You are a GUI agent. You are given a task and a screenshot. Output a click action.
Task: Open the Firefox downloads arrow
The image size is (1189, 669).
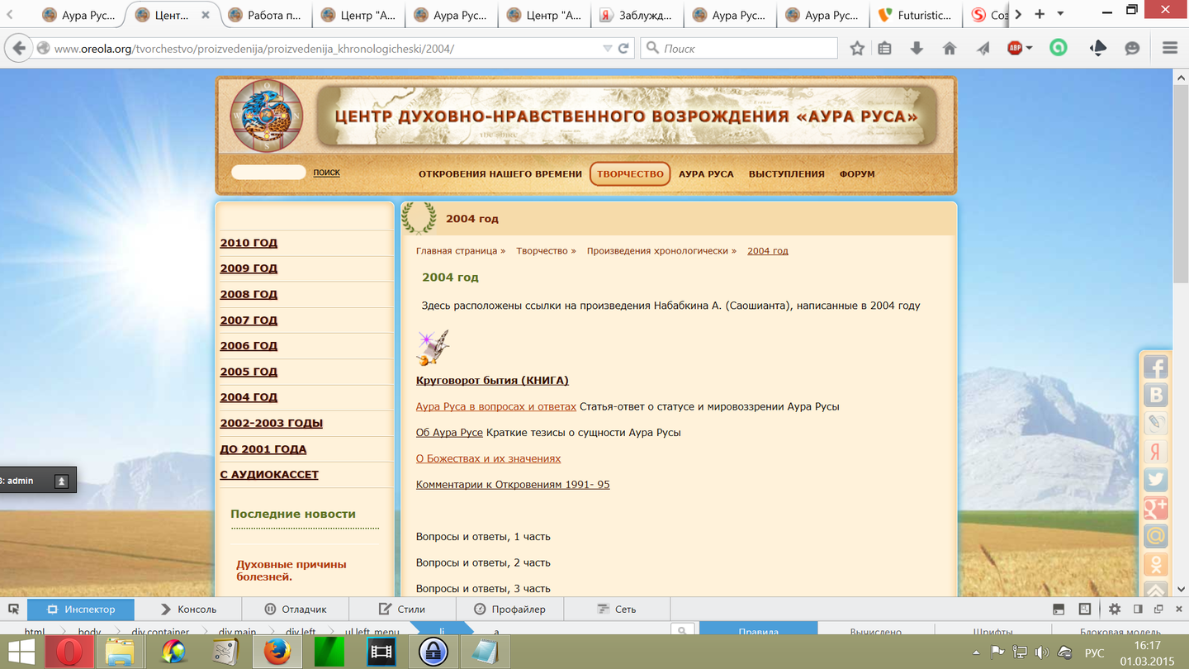pyautogui.click(x=917, y=49)
